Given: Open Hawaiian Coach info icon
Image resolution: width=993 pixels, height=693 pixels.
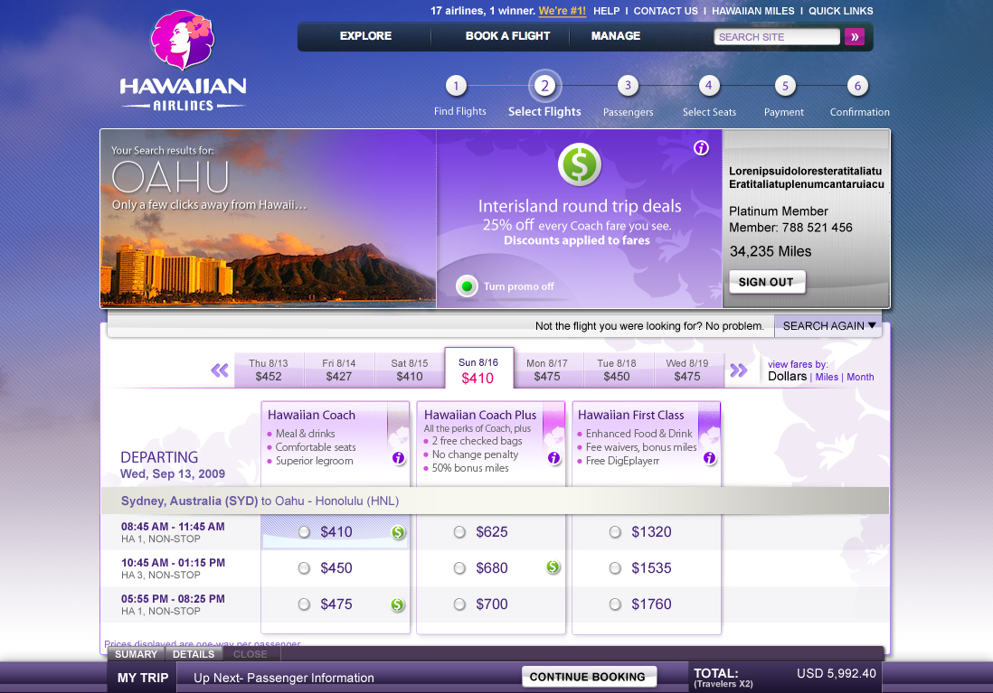Looking at the screenshot, I should (x=398, y=457).
